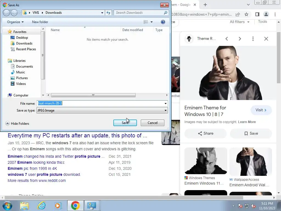This screenshot has width=281, height=211.
Task: Sort by Type column header
Action: coord(159,30)
